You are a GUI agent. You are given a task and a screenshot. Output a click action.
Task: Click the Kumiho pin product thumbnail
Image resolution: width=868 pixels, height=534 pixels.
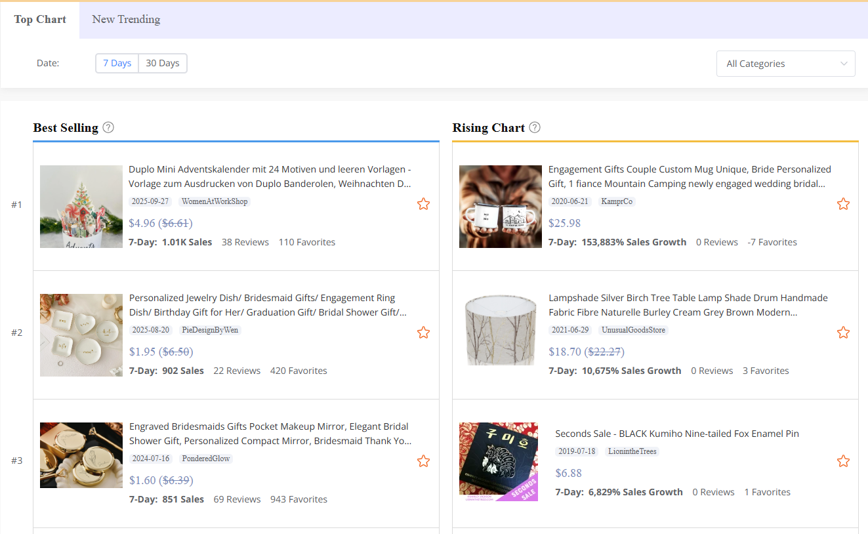[499, 462]
